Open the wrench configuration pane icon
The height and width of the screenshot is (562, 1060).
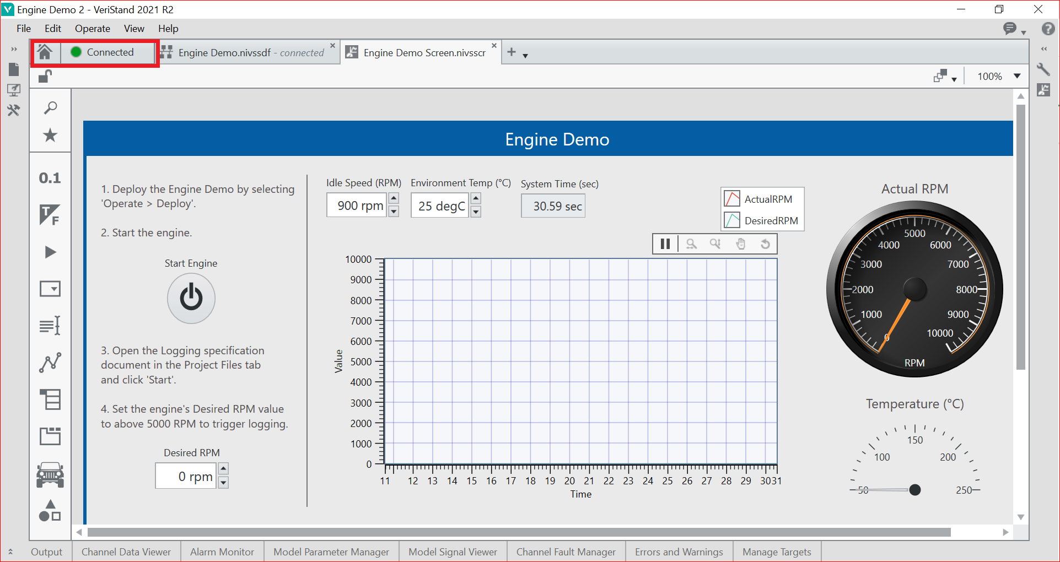(1043, 69)
